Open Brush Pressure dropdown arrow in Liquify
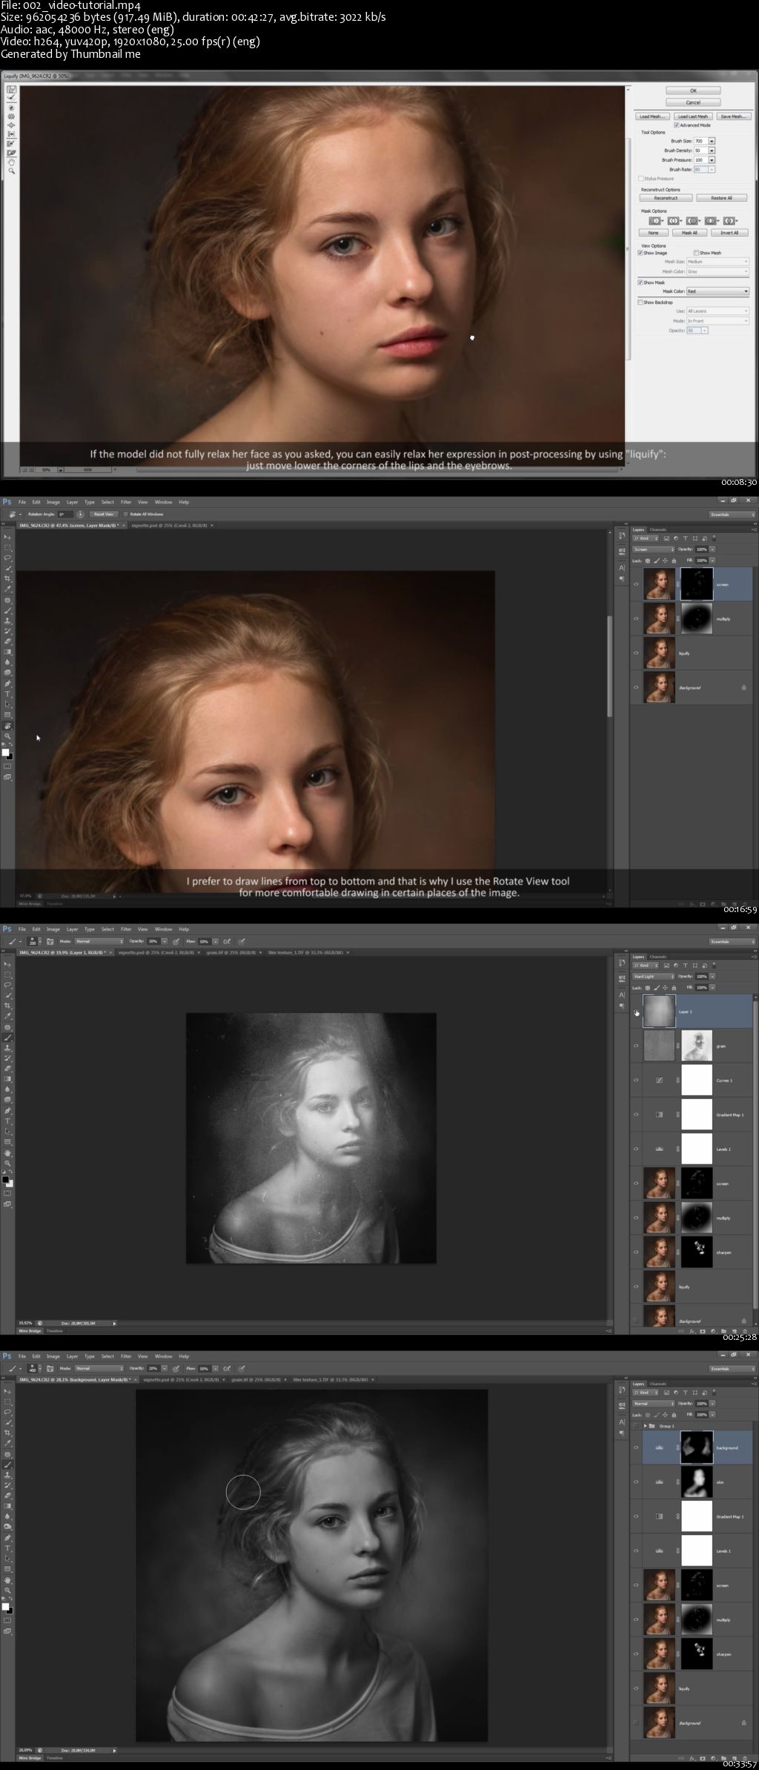This screenshot has width=759, height=1770. pyautogui.click(x=712, y=160)
